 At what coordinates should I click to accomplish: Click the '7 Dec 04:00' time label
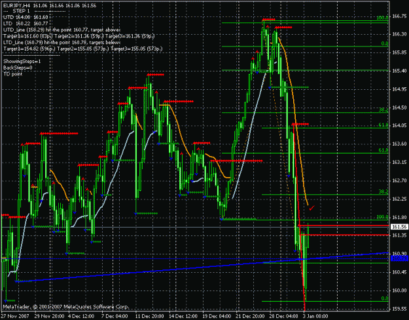115,316
